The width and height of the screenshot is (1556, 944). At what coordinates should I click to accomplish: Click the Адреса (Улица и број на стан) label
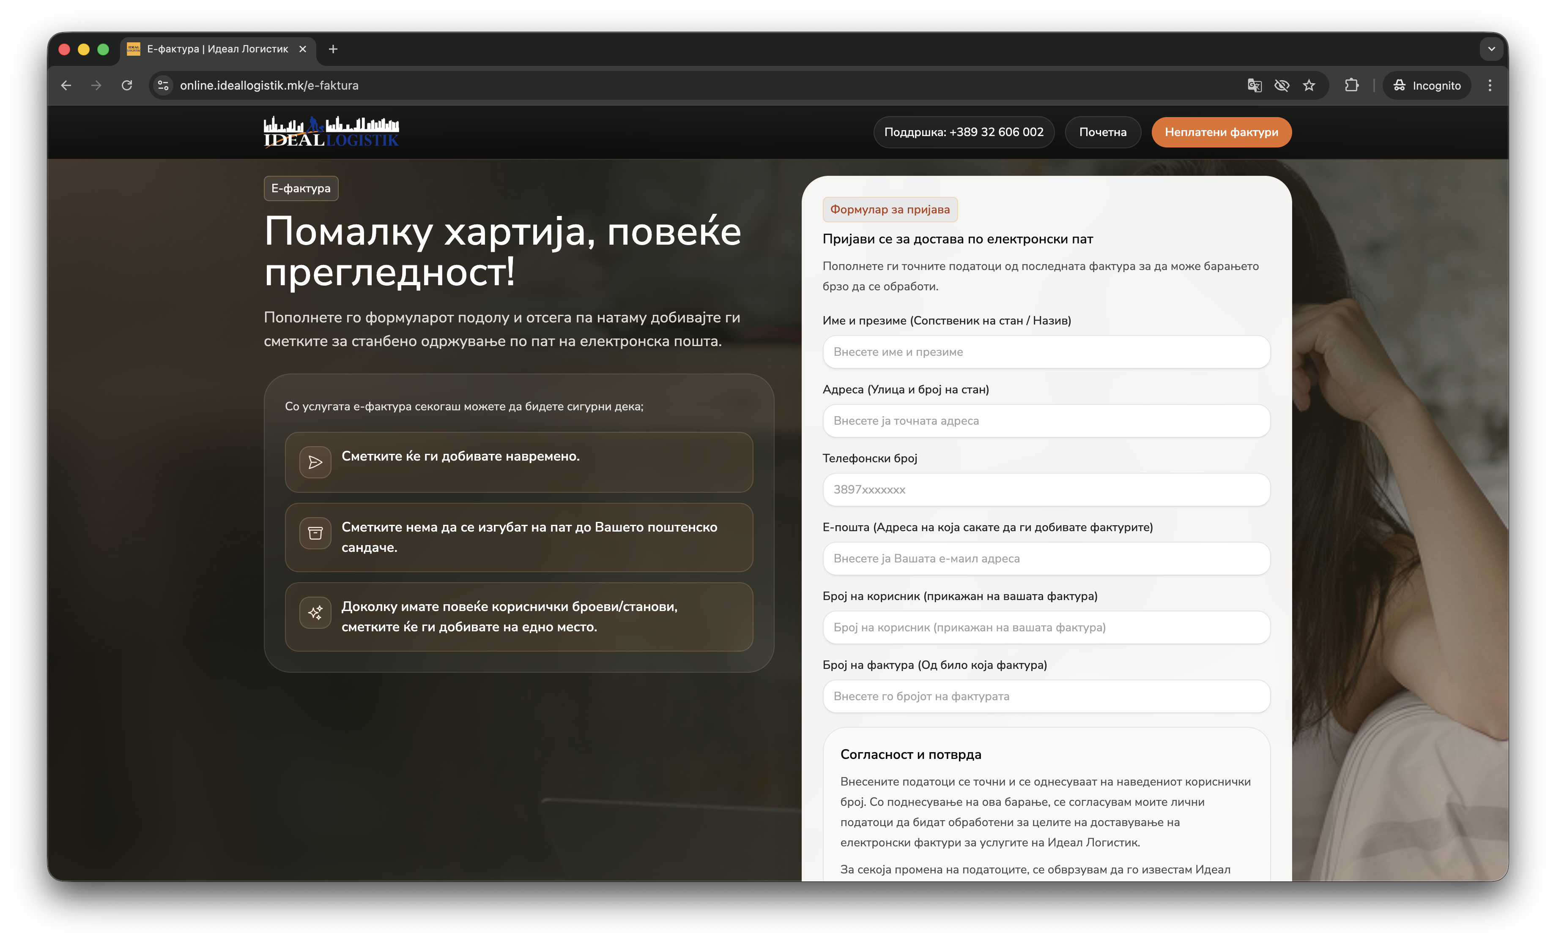(x=906, y=389)
